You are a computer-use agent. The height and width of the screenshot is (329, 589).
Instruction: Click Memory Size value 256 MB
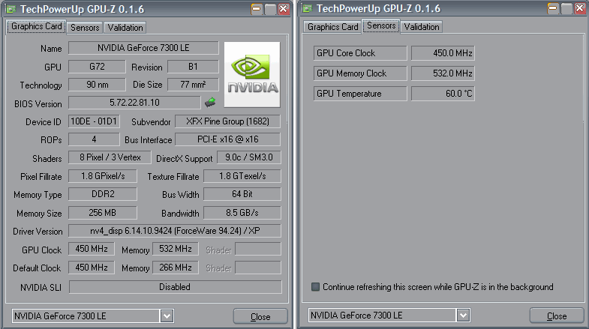103,213
